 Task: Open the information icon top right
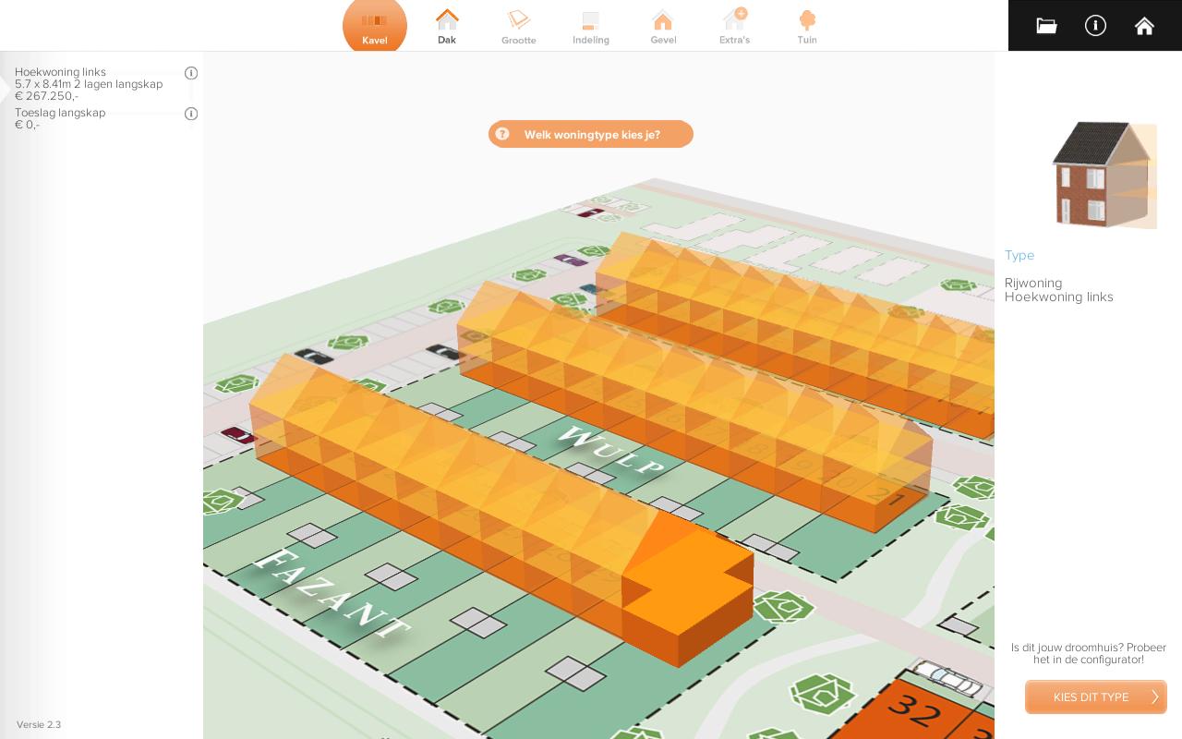pos(1095,26)
